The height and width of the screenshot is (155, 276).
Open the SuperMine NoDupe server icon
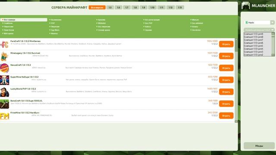pyautogui.click(x=4, y=80)
